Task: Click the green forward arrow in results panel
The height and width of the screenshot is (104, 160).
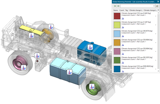Action: (x=118, y=6)
